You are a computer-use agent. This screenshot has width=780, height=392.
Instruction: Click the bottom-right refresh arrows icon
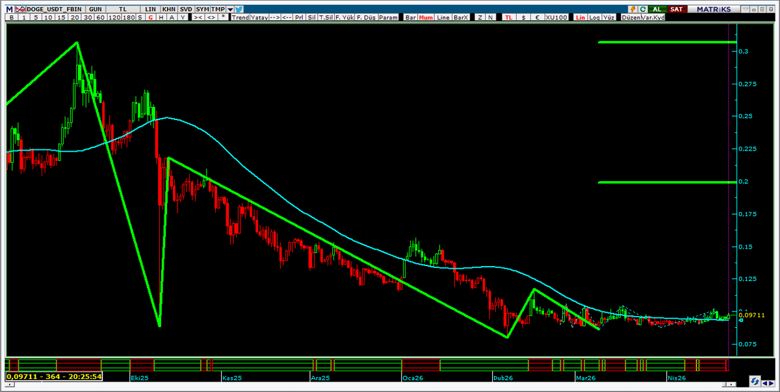[x=755, y=381]
